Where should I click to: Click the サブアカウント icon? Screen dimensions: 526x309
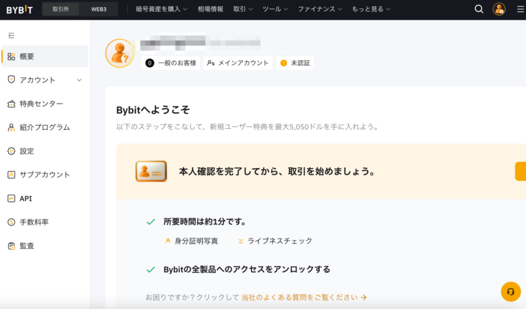point(11,175)
